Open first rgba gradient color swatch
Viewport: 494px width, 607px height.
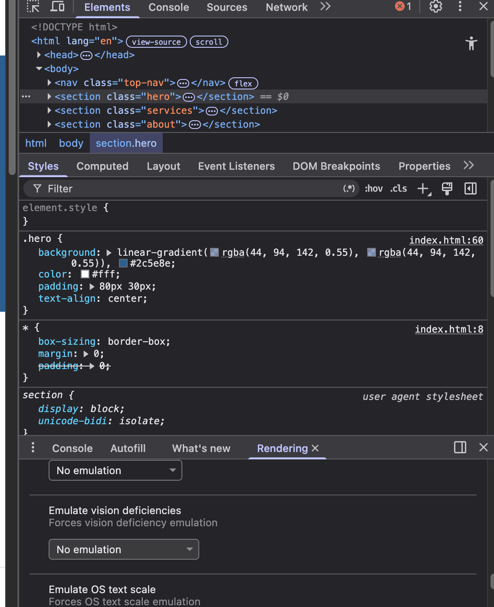(214, 252)
